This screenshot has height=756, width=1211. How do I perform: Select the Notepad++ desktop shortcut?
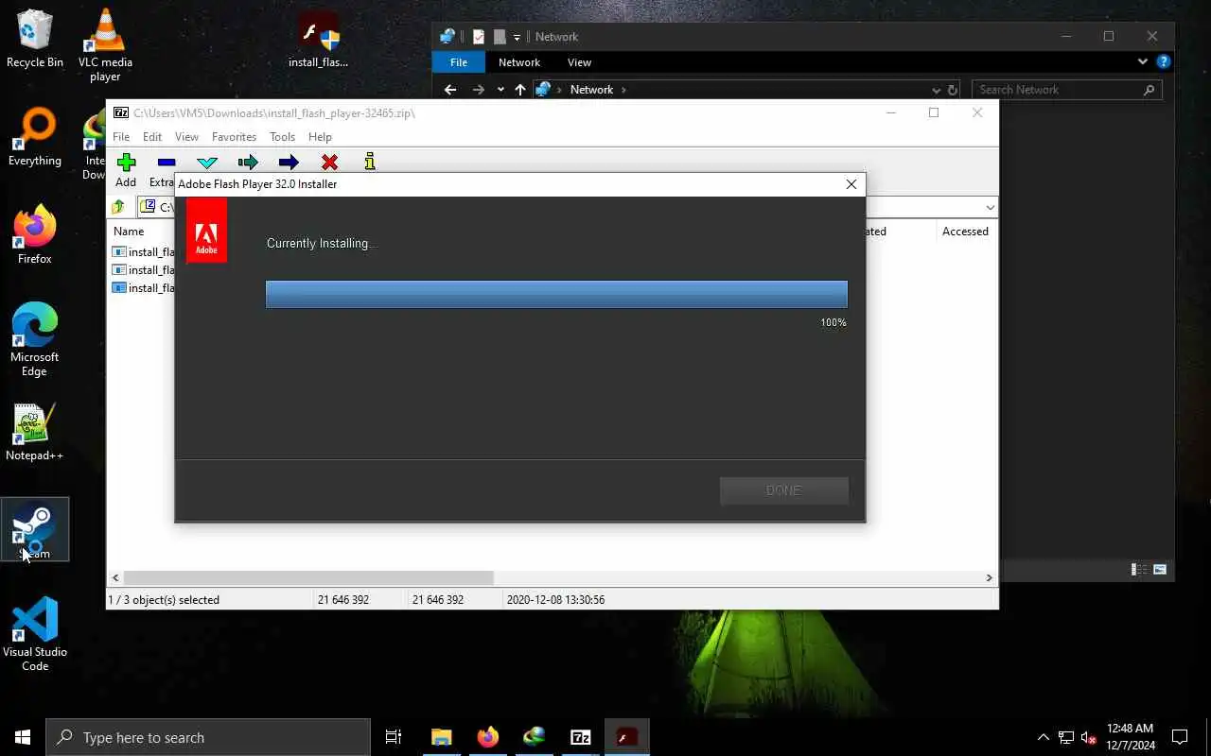[34, 433]
